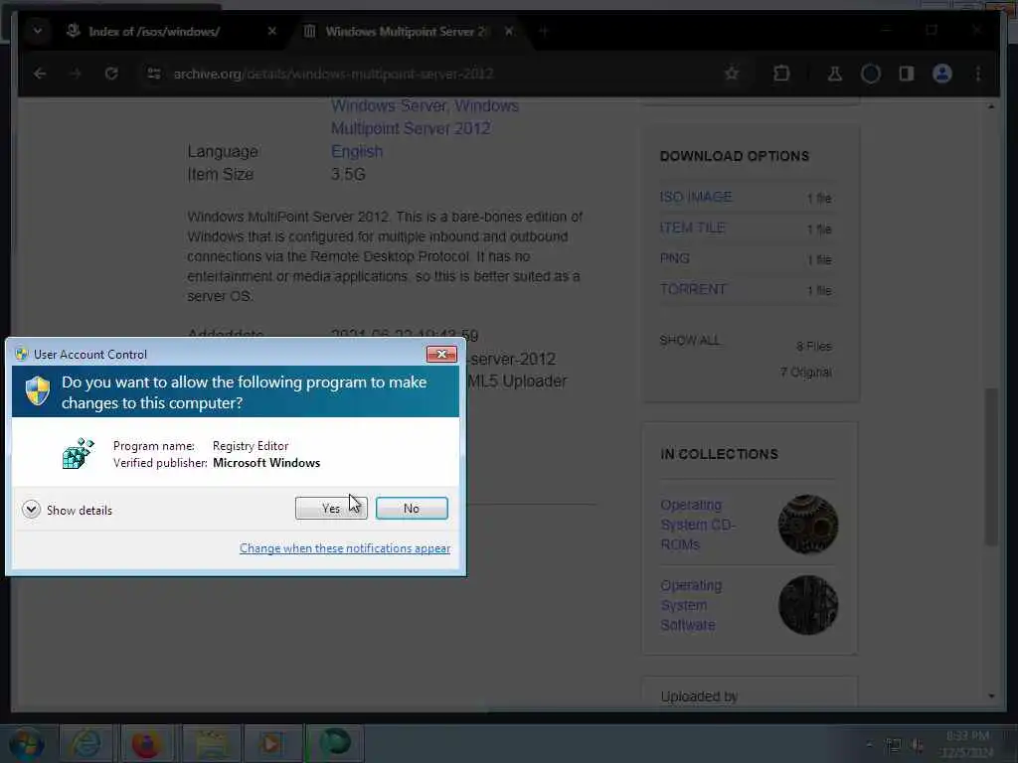
Task: Launch Firefox from taskbar
Action: point(147,744)
